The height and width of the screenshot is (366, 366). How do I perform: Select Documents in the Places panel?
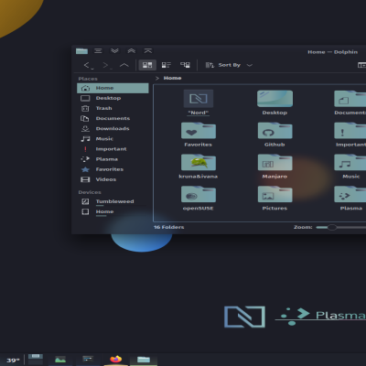[x=113, y=118]
